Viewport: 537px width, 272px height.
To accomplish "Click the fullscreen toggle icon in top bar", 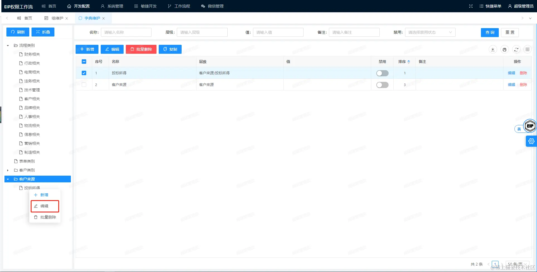I will (x=471, y=6).
